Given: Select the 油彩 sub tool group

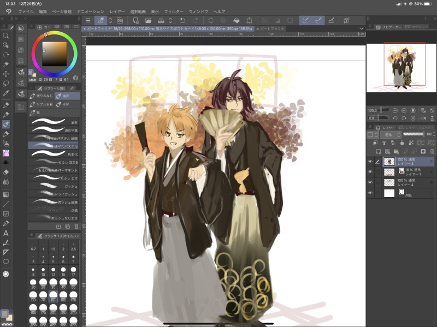Looking at the screenshot, I should 67,96.
